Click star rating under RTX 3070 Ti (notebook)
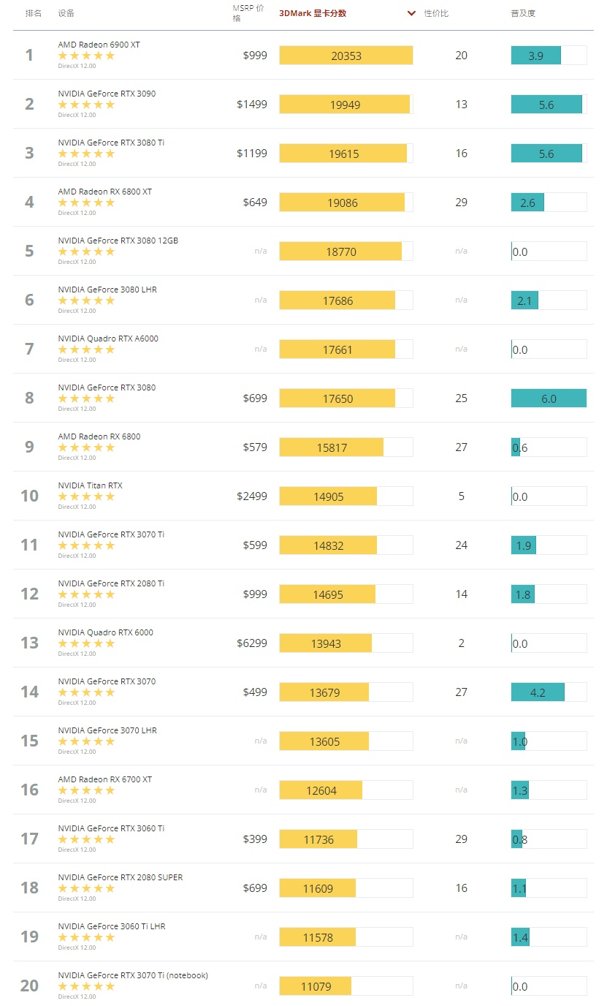Screen dimensions: 607x1006 [86, 986]
